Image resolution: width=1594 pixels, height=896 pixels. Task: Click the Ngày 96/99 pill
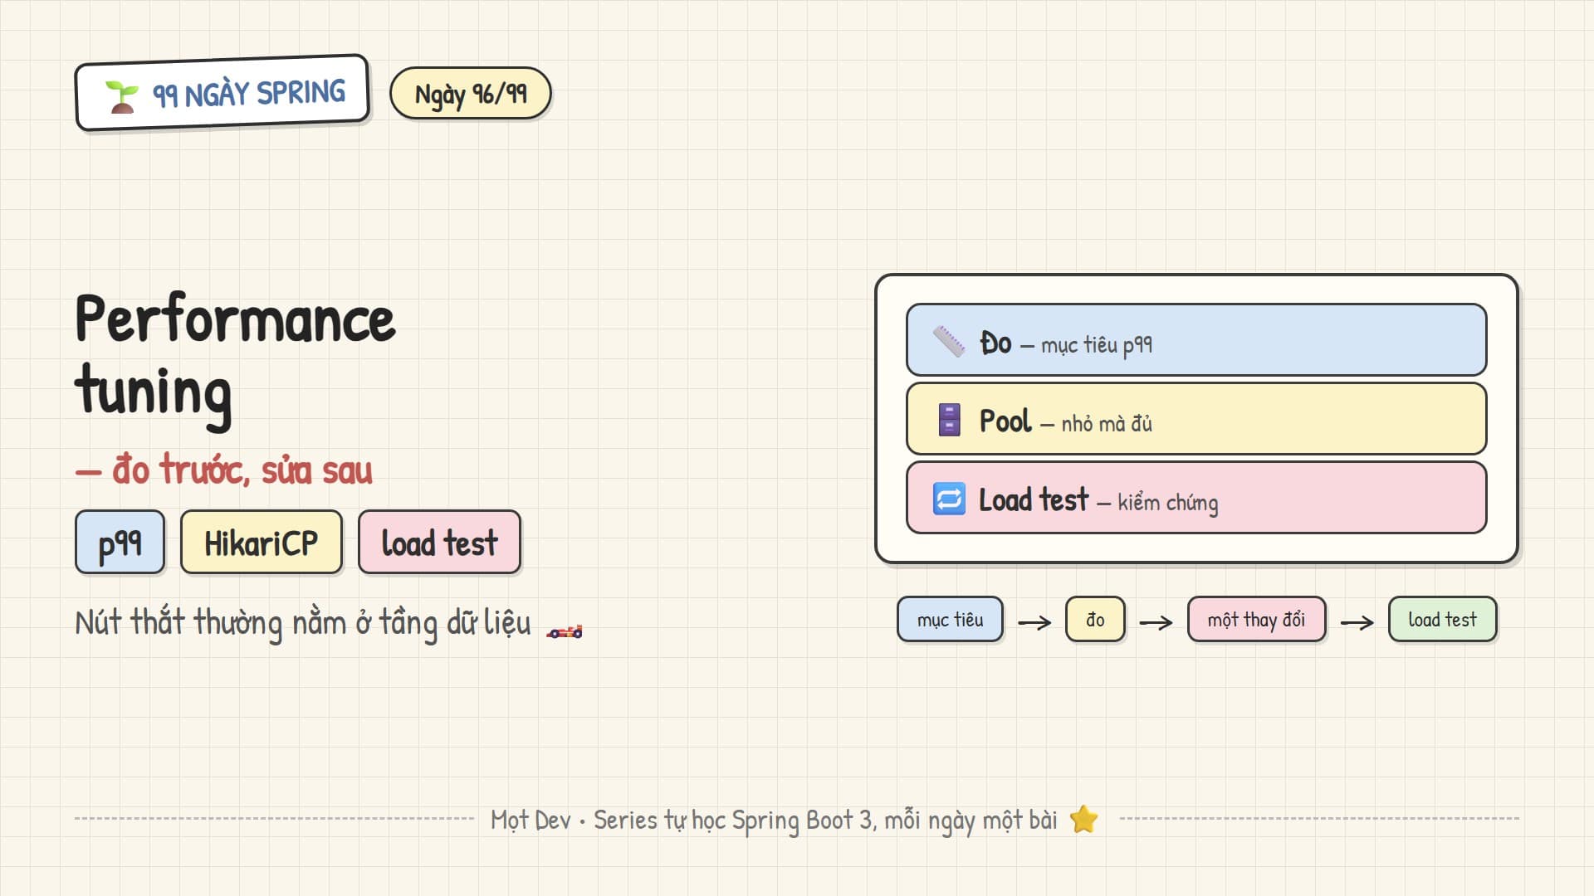click(x=471, y=93)
